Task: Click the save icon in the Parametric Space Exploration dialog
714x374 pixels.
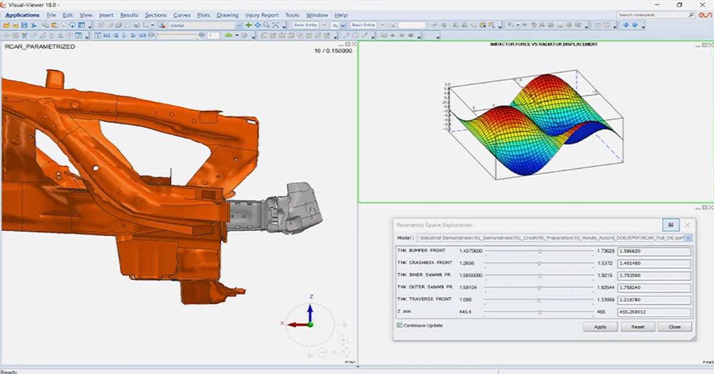Action: pyautogui.click(x=671, y=225)
